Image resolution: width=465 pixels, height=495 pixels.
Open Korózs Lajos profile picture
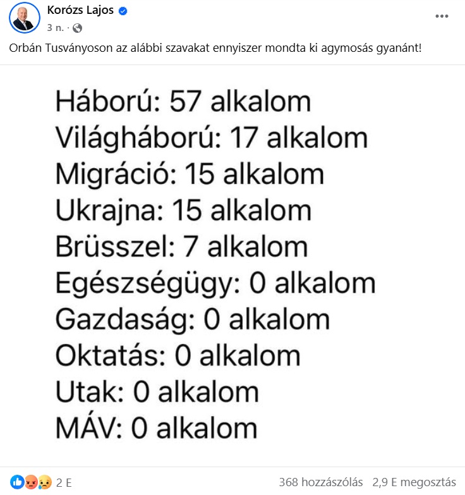[x=25, y=18]
